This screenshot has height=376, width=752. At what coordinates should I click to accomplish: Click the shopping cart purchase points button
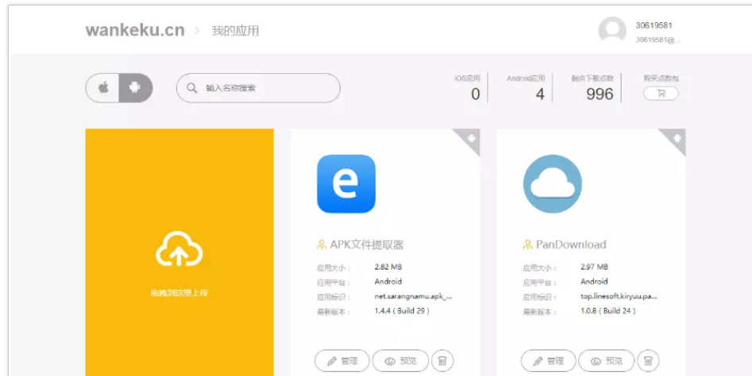pyautogui.click(x=661, y=94)
